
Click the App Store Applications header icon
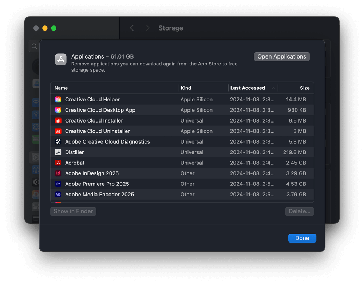(x=61, y=59)
